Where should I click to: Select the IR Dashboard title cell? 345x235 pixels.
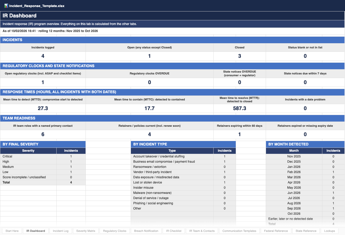pos(172,16)
